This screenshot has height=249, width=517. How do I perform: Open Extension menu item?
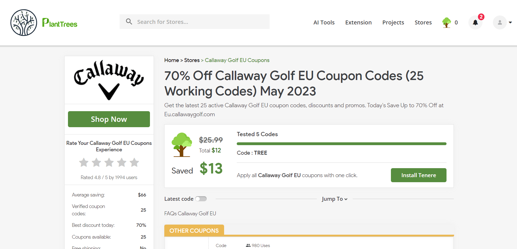click(x=358, y=22)
